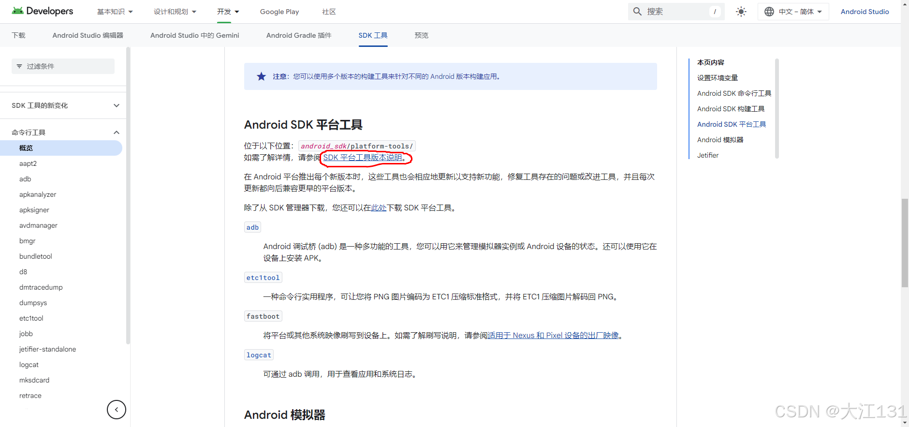The image size is (909, 427).
Task: Click the logcat code link in content
Action: click(259, 355)
